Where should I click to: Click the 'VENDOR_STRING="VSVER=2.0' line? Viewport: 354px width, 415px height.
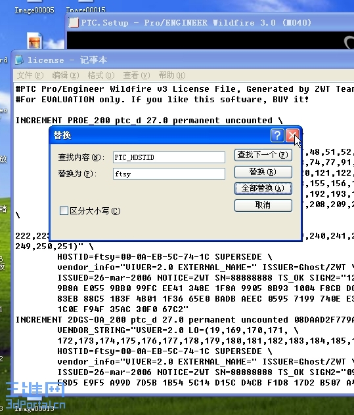click(178, 330)
